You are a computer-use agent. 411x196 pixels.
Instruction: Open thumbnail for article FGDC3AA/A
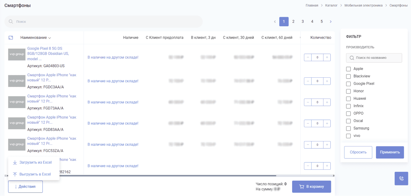(x=17, y=81)
